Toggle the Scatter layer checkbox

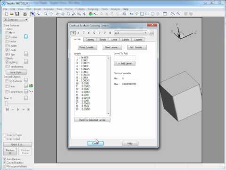point(7,46)
